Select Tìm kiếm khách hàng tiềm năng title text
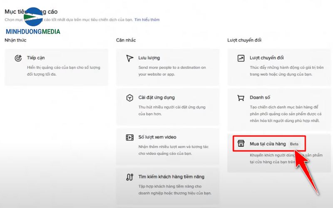This screenshot has width=333, height=208. click(171, 176)
